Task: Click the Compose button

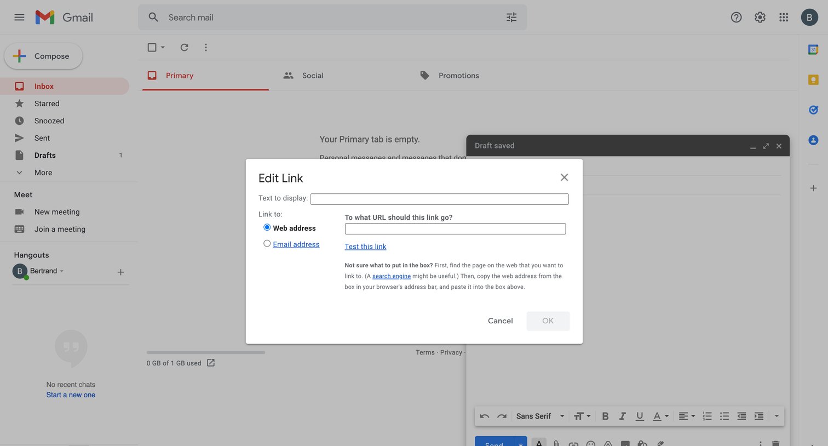Action: point(43,56)
